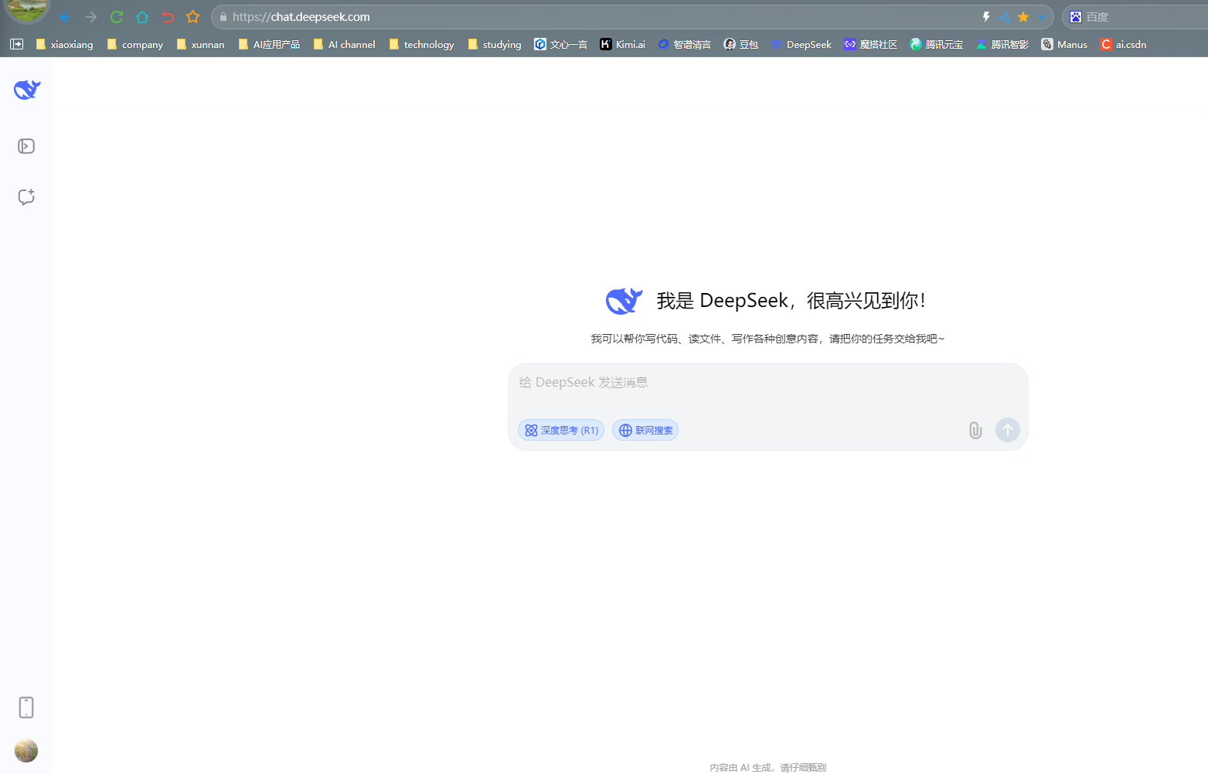Open the AI channel bookmark folder
1208x774 pixels.
click(345, 45)
